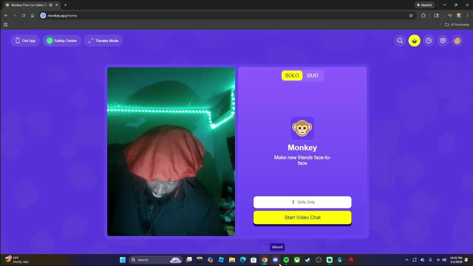
Task: Open Chrome three-dot menu
Action: point(468,16)
